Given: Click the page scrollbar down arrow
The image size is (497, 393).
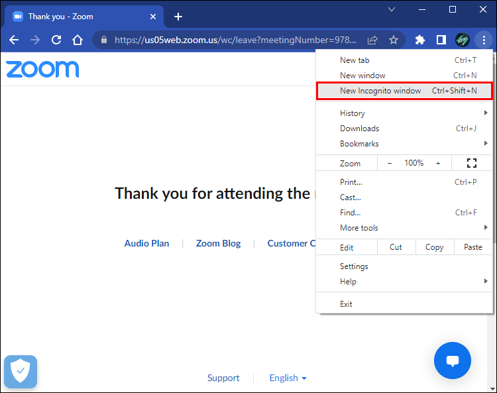Looking at the screenshot, I should (492, 388).
